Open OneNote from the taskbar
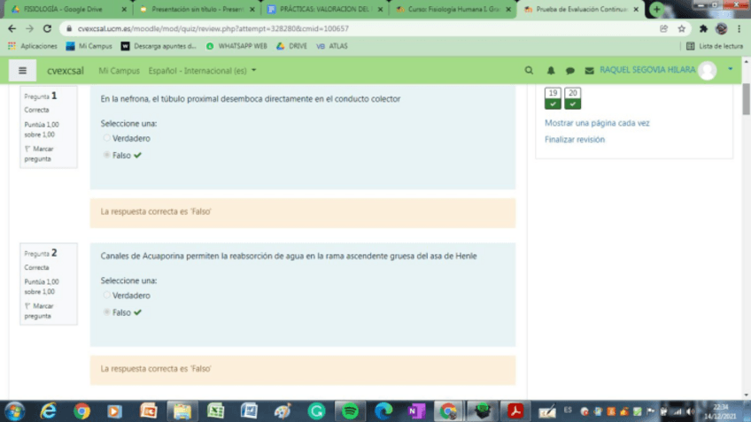This screenshot has width=751, height=422. [416, 411]
